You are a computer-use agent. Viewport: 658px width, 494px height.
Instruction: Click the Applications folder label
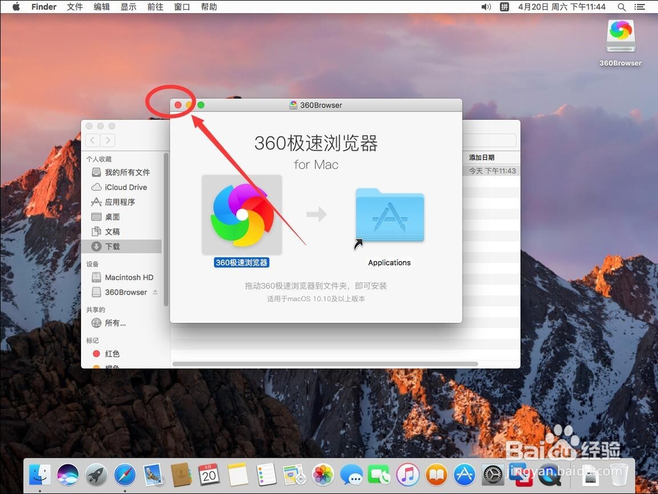point(390,262)
